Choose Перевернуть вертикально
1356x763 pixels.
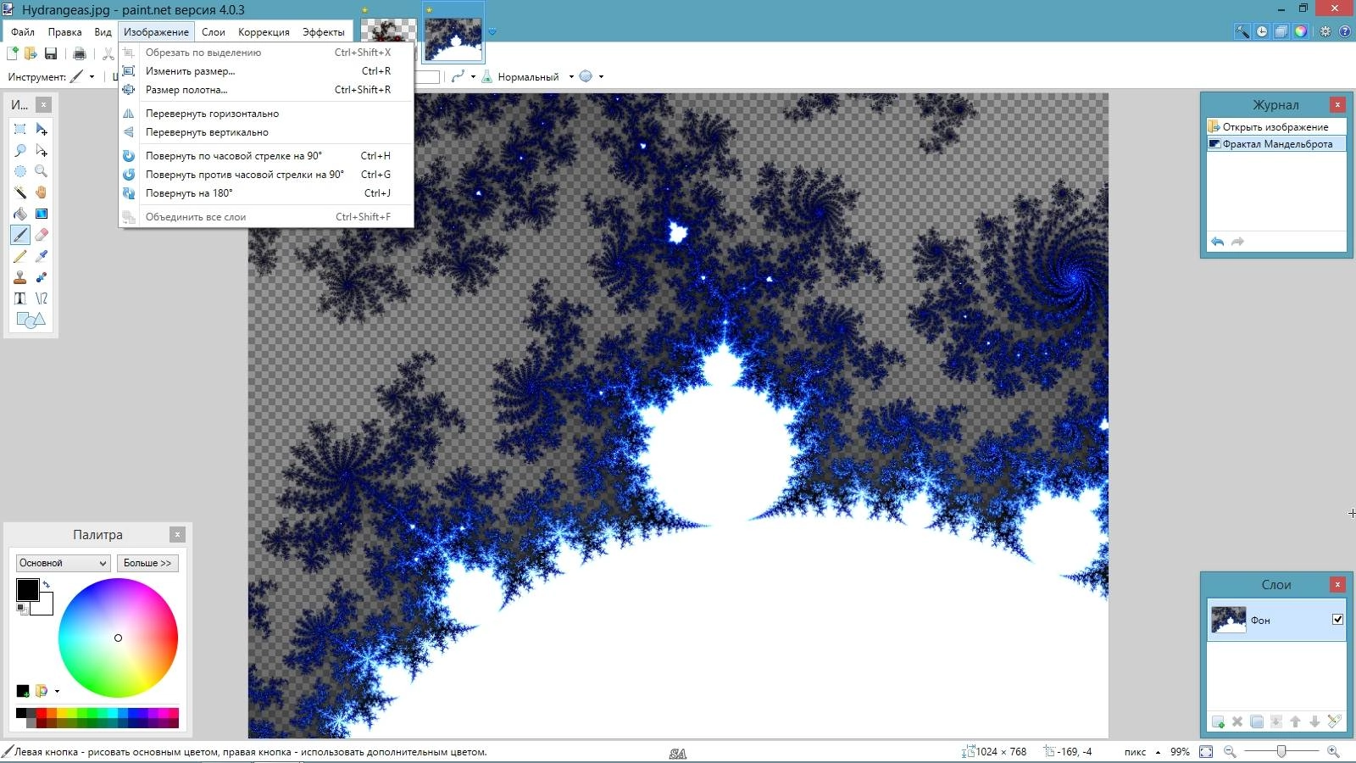pyautogui.click(x=266, y=132)
